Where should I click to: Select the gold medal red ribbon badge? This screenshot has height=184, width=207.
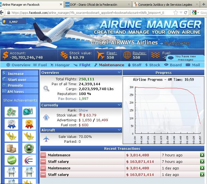(x=29, y=124)
